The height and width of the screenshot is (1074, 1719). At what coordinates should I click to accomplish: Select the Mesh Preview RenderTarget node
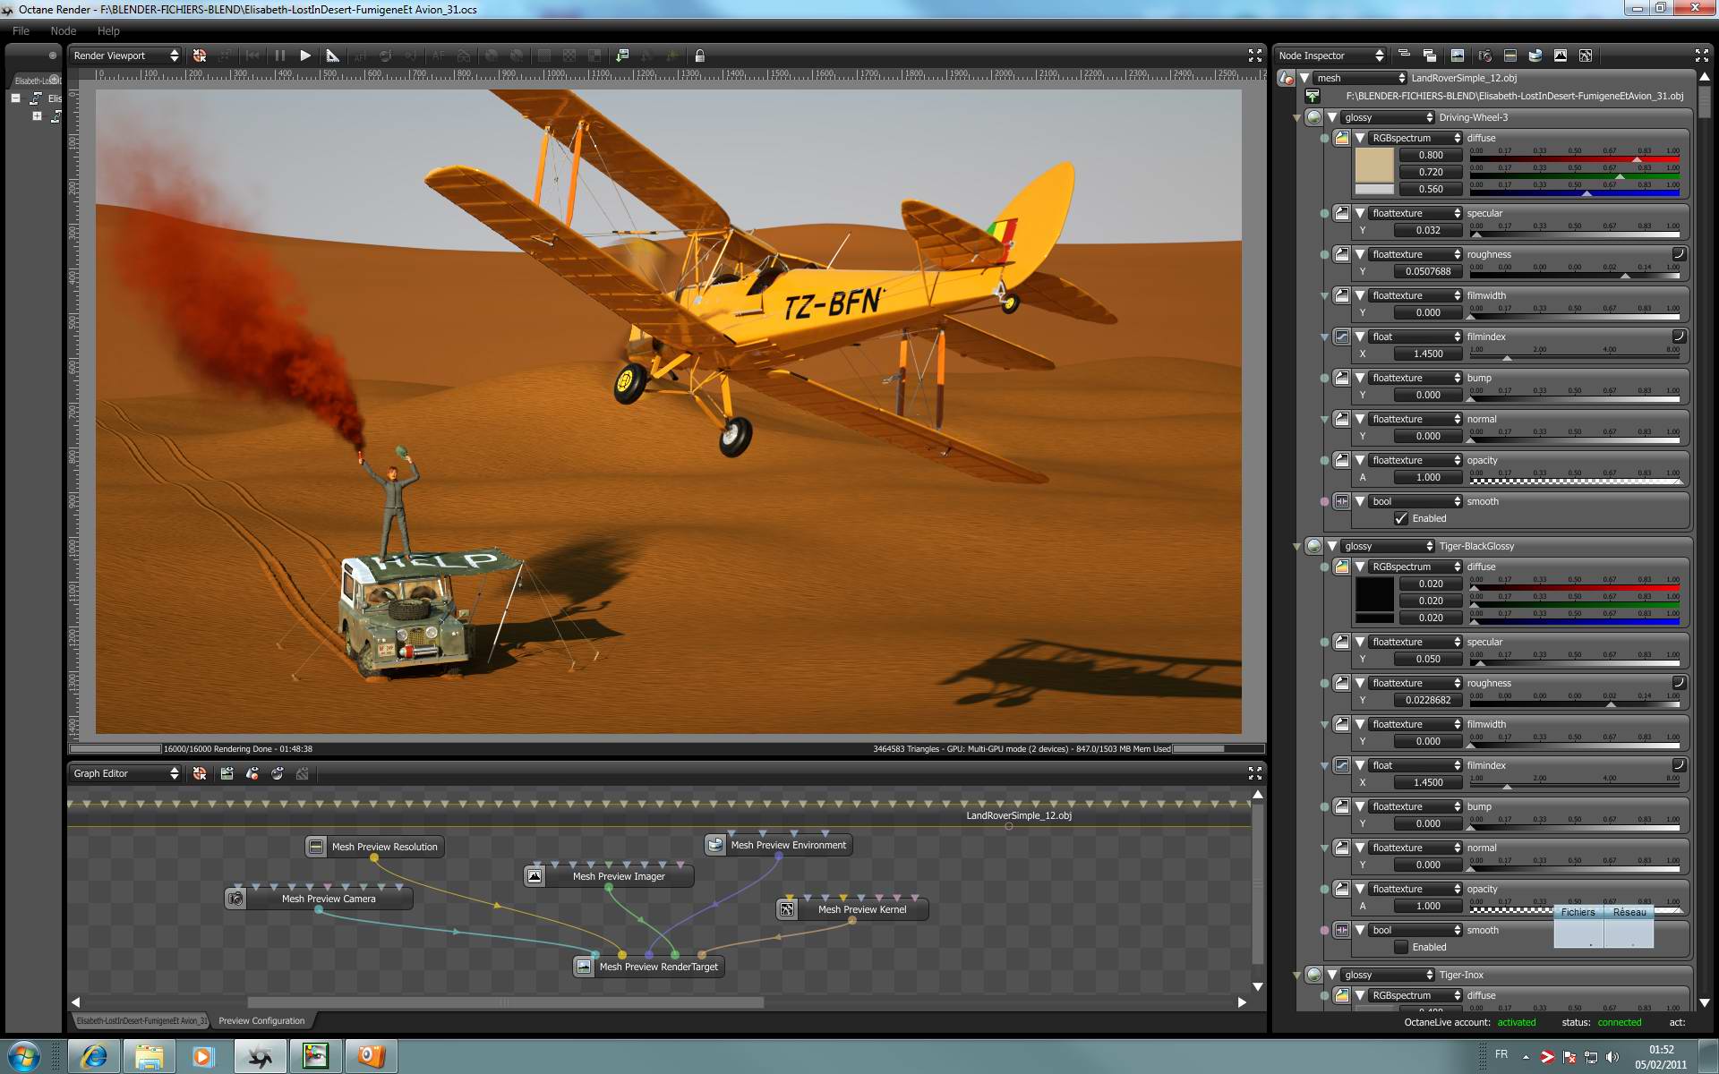[x=658, y=967]
